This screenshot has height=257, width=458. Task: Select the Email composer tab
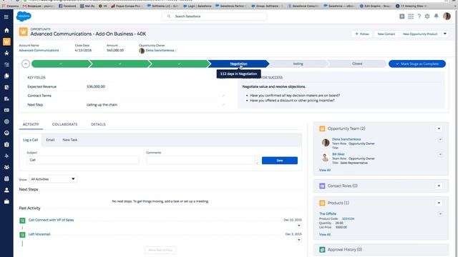pos(50,140)
